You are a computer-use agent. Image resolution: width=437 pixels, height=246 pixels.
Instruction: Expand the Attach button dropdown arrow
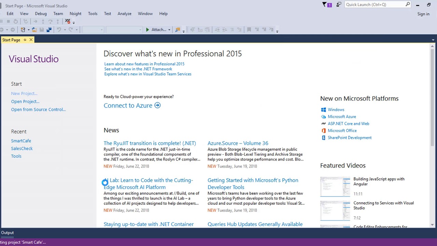169,30
